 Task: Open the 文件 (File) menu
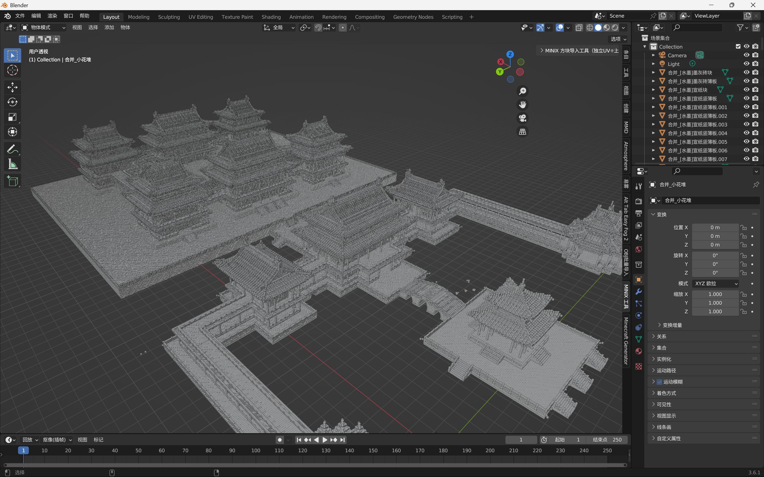[x=20, y=16]
